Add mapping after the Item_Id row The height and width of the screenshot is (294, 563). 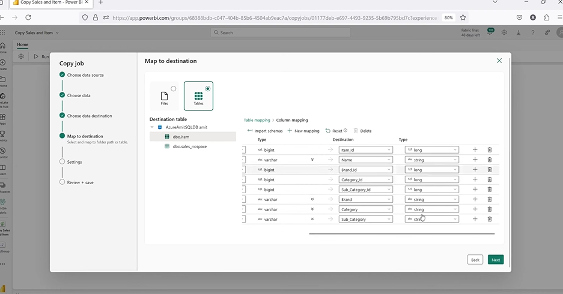(x=475, y=150)
